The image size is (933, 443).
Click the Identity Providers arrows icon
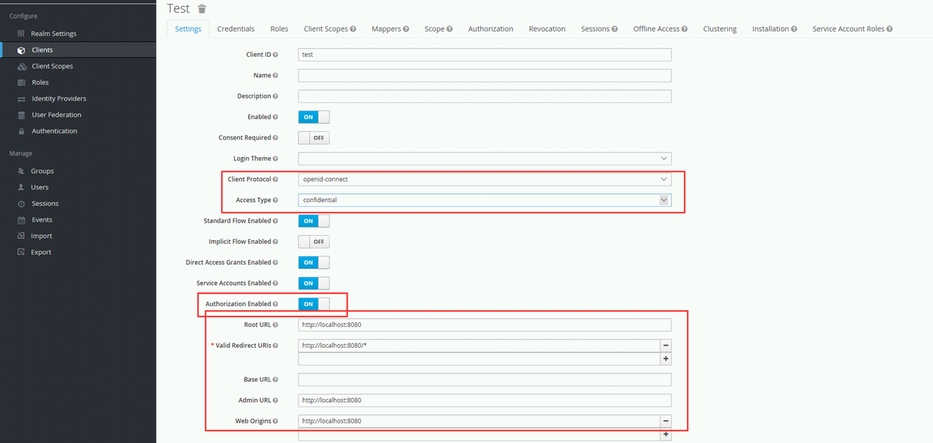click(21, 99)
